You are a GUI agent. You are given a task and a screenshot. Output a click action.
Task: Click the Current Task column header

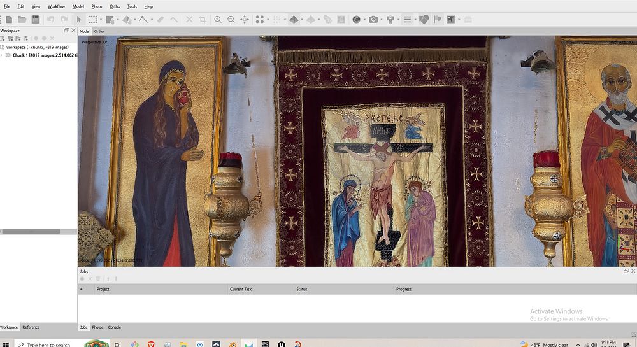coord(261,289)
